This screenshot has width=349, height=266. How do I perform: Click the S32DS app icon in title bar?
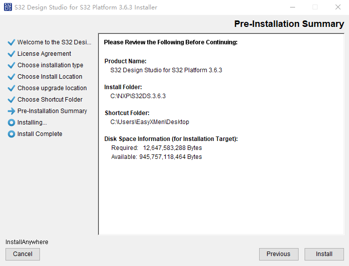(x=8, y=7)
